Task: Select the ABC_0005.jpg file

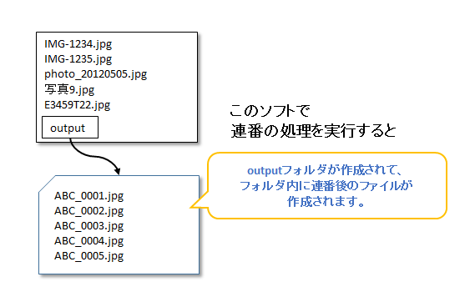Action: click(x=88, y=256)
